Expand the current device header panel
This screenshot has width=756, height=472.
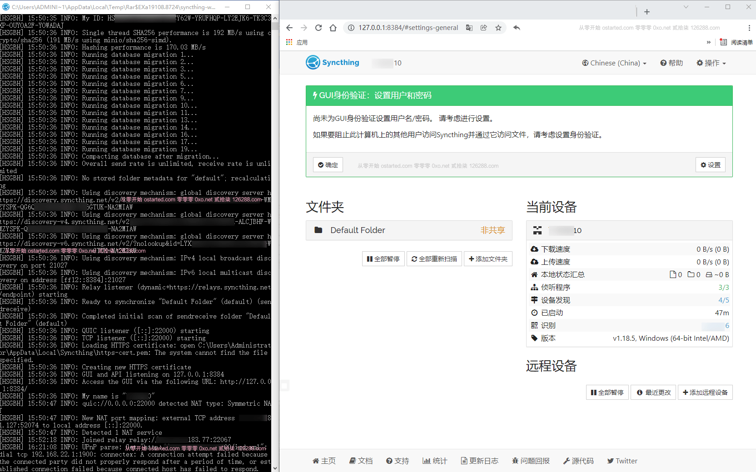click(x=629, y=230)
